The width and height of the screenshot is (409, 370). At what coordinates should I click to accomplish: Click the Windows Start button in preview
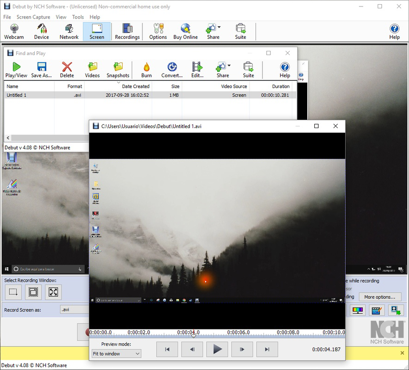coord(92,300)
